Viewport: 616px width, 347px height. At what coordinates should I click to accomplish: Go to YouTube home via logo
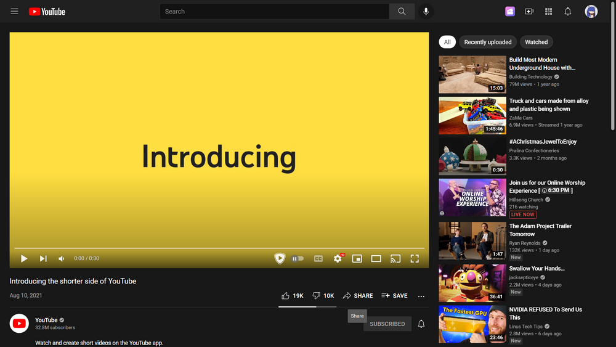47,12
